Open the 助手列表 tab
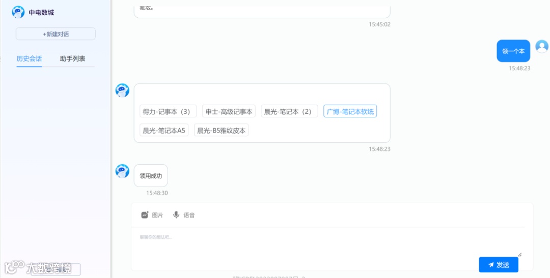 73,59
